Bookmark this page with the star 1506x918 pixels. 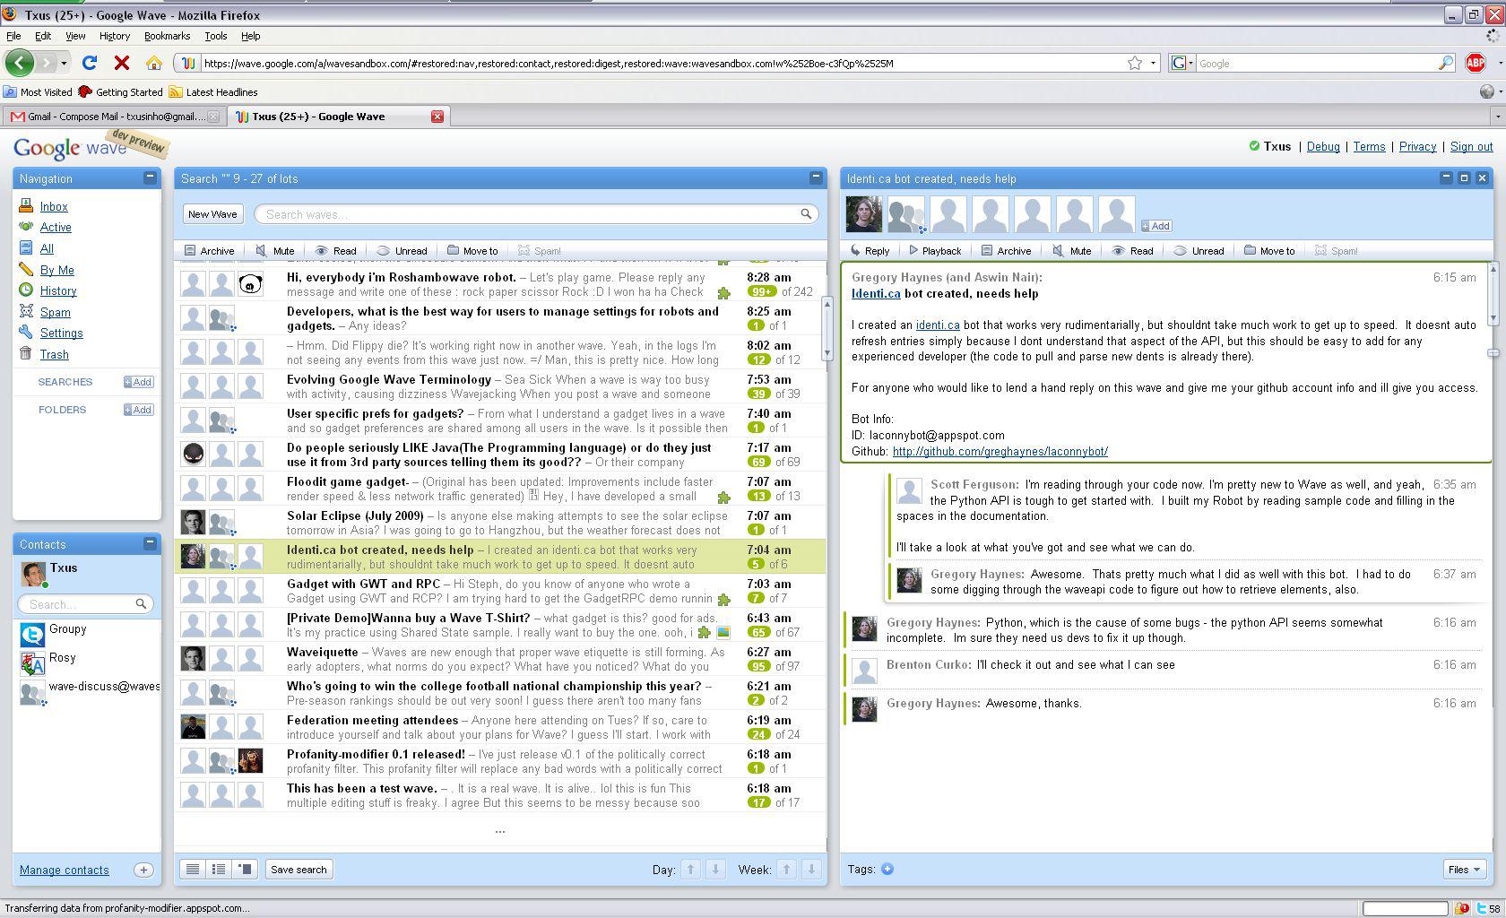pyautogui.click(x=1135, y=63)
